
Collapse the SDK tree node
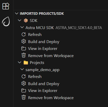pos(20,20)
